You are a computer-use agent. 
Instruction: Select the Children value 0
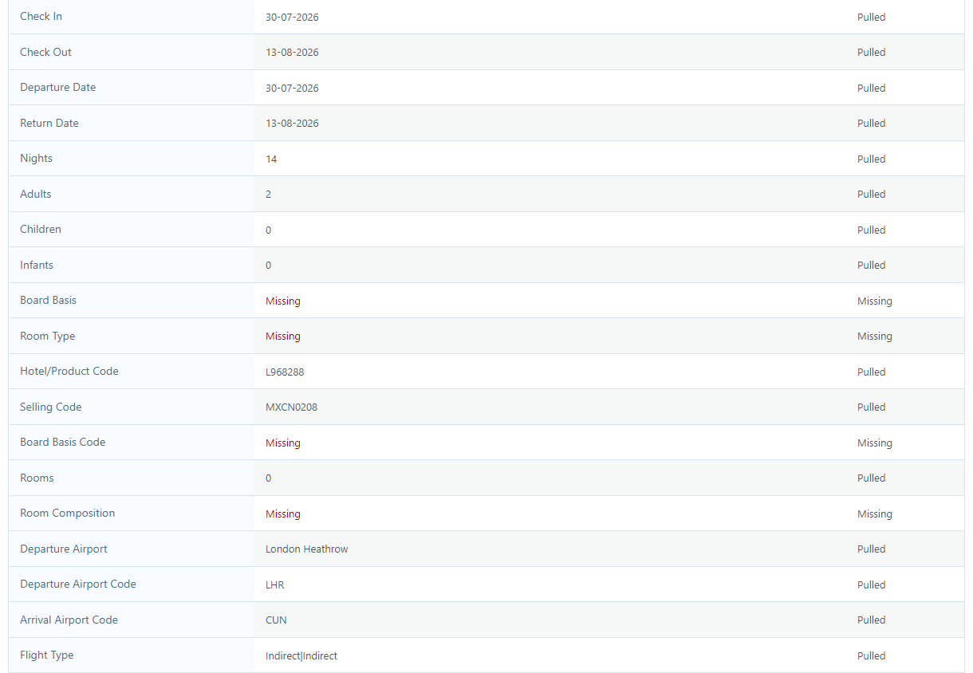tap(268, 230)
